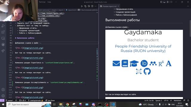This screenshot has width=191, height=107.
Task: Open the Terminal menu
Action: pyautogui.click(x=42, y=2)
